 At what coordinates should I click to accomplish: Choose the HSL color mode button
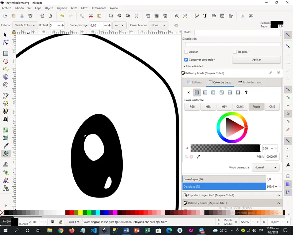[208, 106]
